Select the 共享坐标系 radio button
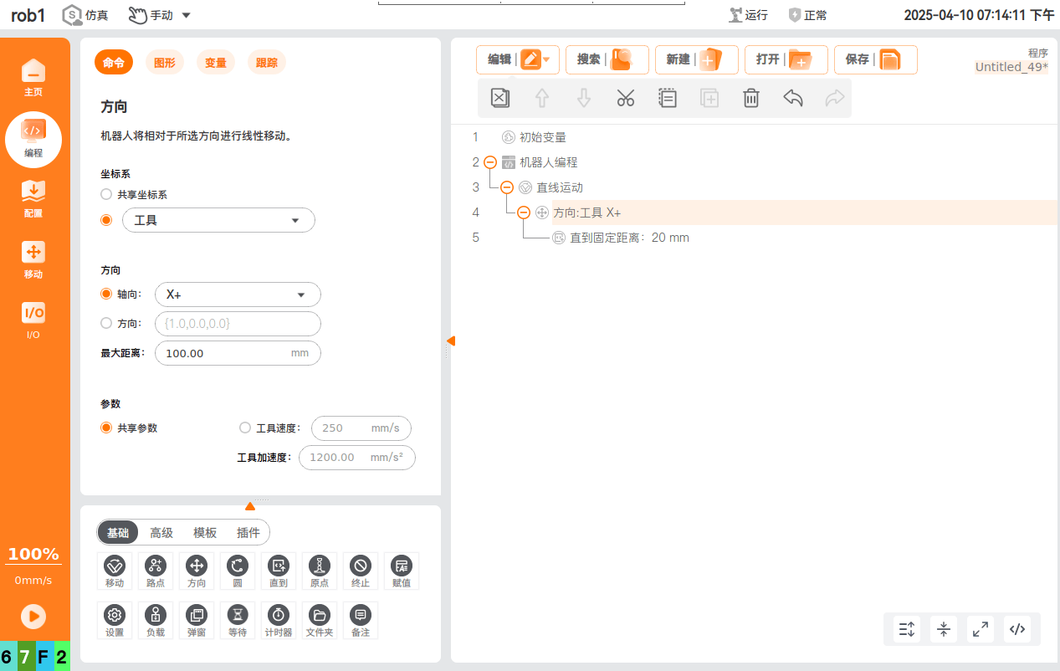1060x671 pixels. tap(105, 194)
